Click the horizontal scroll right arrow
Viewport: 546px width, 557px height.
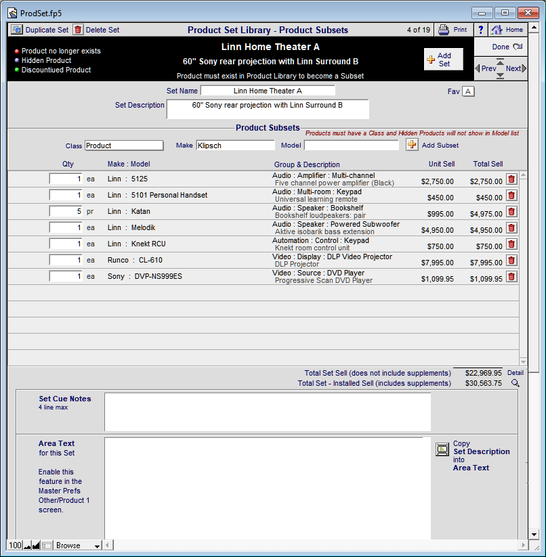523,545
